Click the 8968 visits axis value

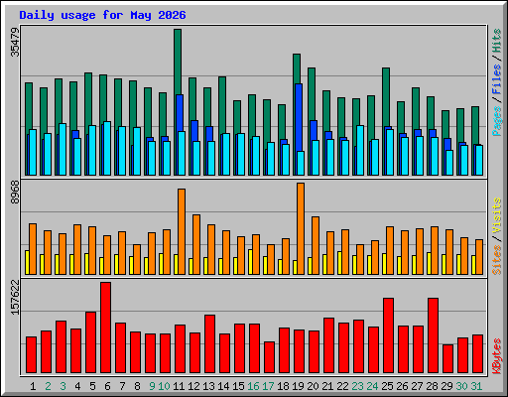(x=15, y=192)
